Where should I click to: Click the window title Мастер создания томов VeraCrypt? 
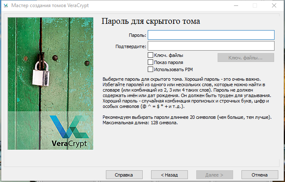click(50, 5)
